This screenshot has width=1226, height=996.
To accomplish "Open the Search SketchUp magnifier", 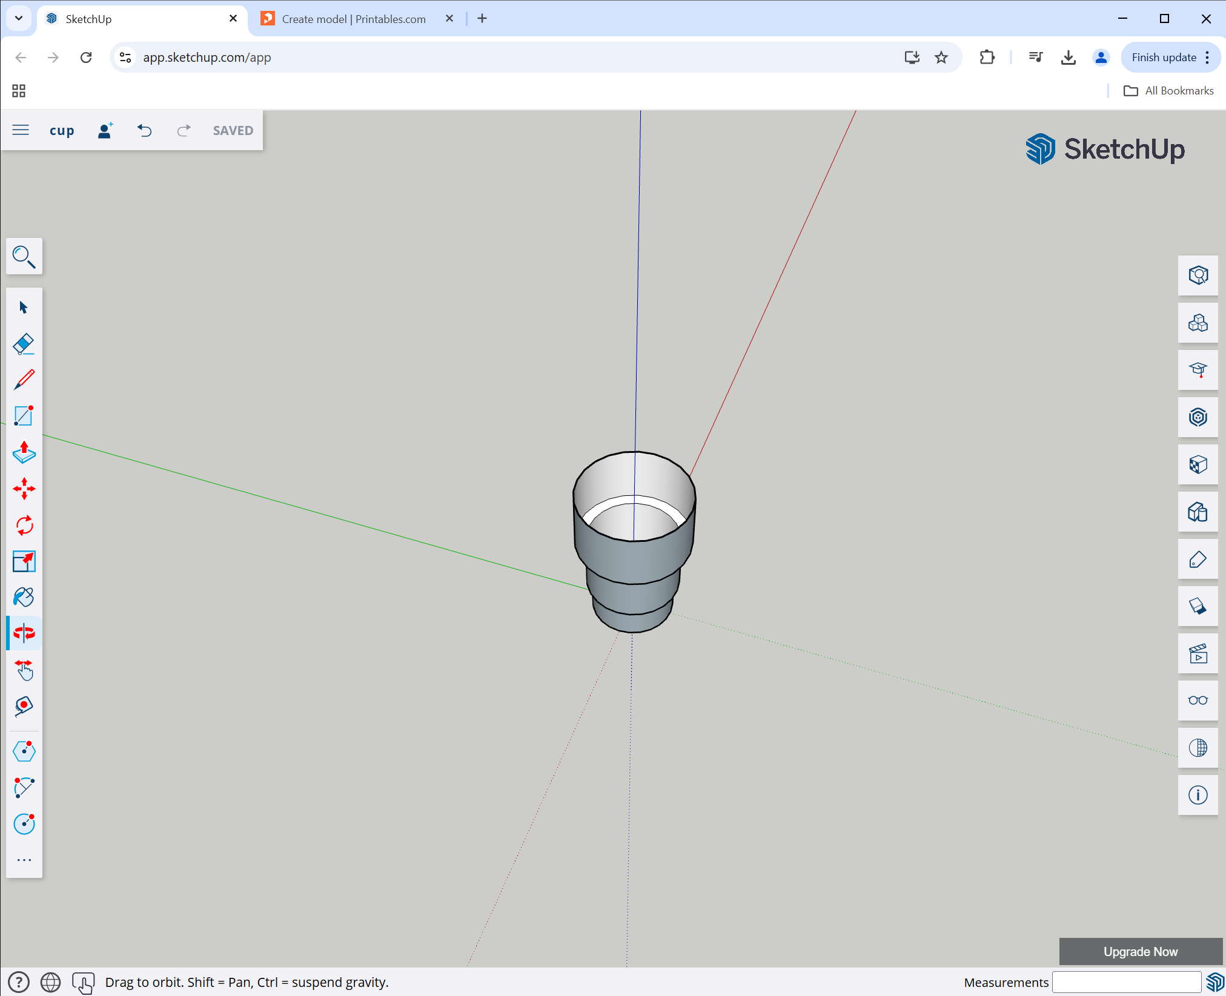I will (x=24, y=257).
